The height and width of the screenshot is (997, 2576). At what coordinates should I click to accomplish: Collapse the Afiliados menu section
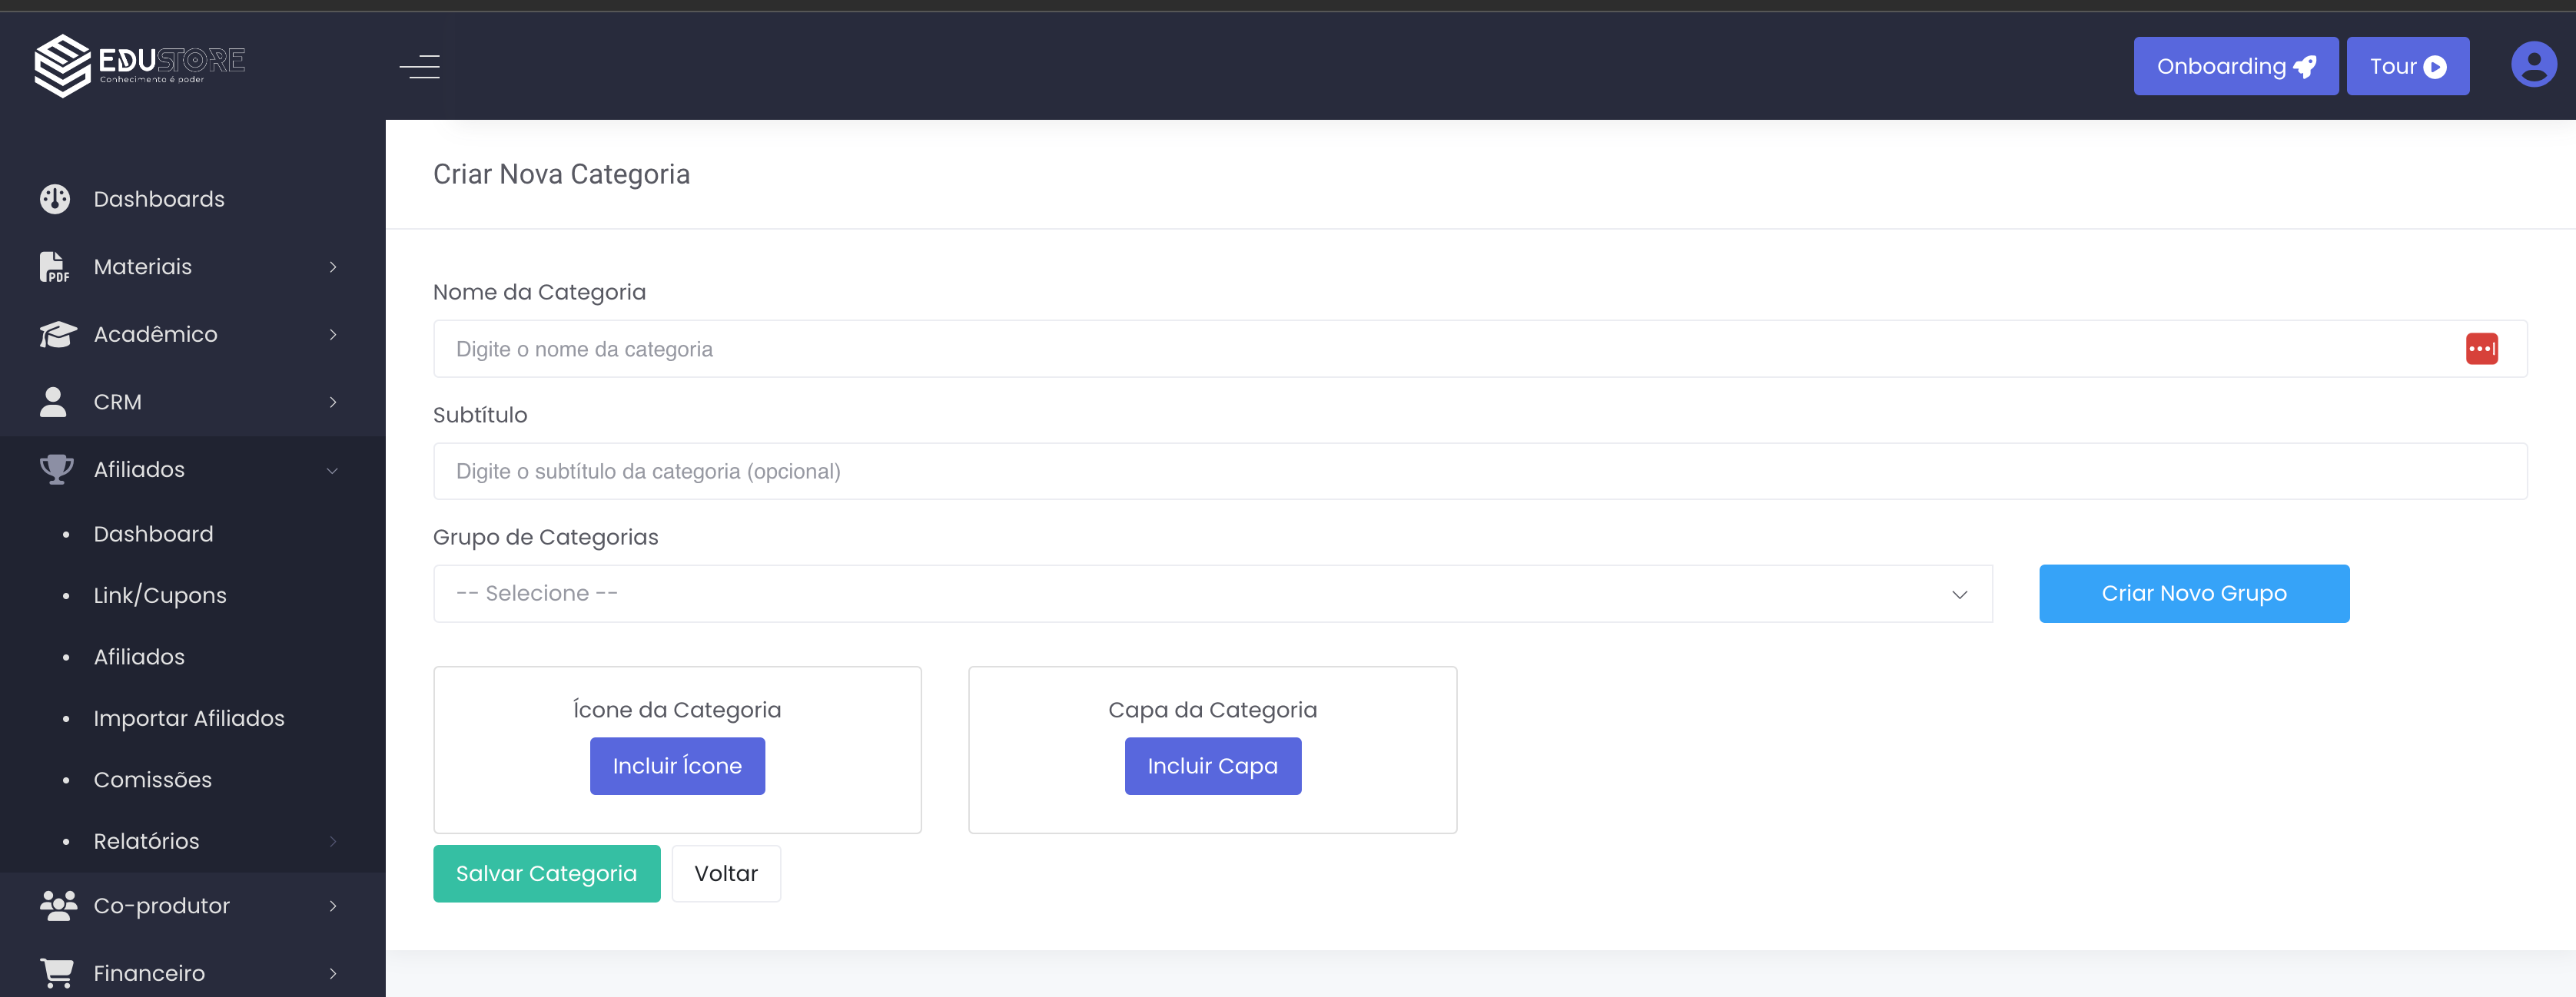tap(332, 471)
